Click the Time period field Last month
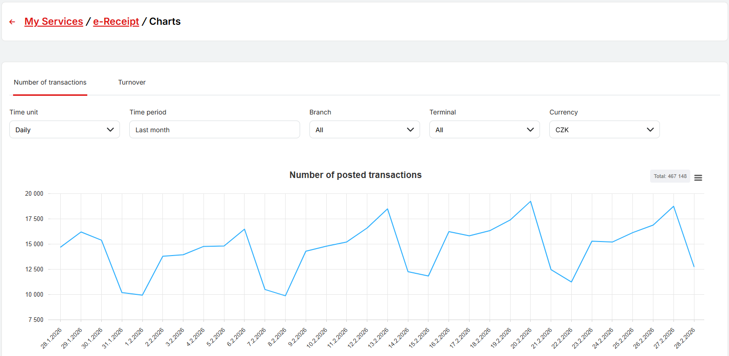Viewport: 729px width, 356px height. (214, 130)
